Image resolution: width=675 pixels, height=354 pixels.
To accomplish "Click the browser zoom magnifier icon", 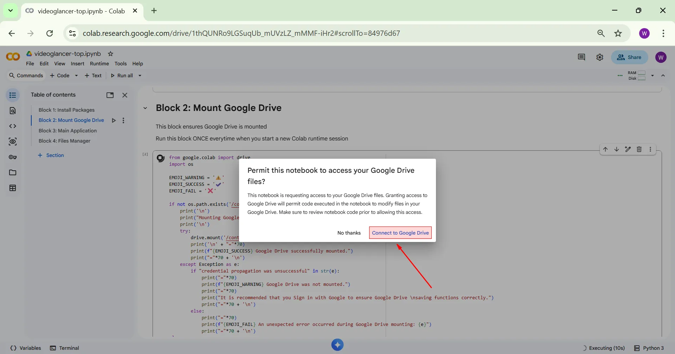I will (601, 33).
